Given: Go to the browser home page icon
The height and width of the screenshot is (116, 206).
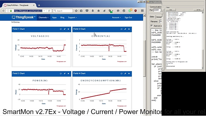Looking at the screenshot, I should (x=98, y=11).
